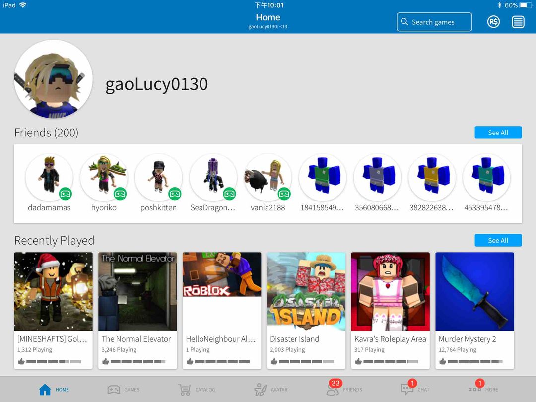The width and height of the screenshot is (536, 402).
Task: See all recently played games
Action: (498, 240)
